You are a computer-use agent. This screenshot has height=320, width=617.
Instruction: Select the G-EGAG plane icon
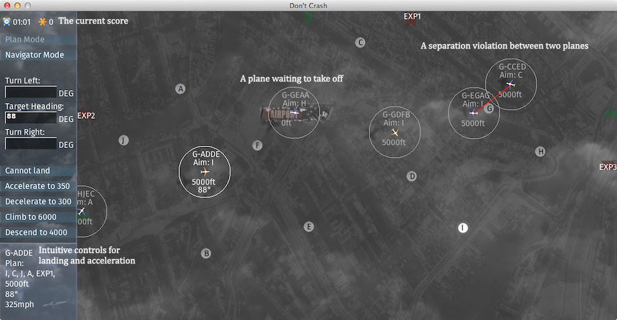click(473, 112)
